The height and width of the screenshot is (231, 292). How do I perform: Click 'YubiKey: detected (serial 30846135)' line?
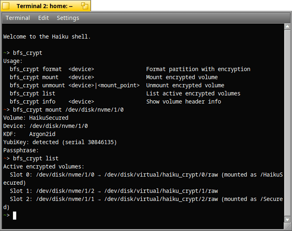(x=60, y=142)
